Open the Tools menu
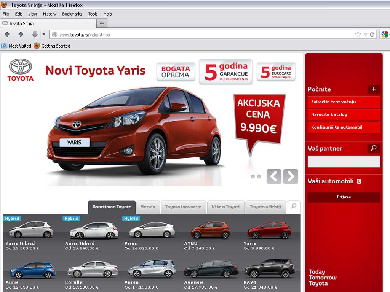 93,14
